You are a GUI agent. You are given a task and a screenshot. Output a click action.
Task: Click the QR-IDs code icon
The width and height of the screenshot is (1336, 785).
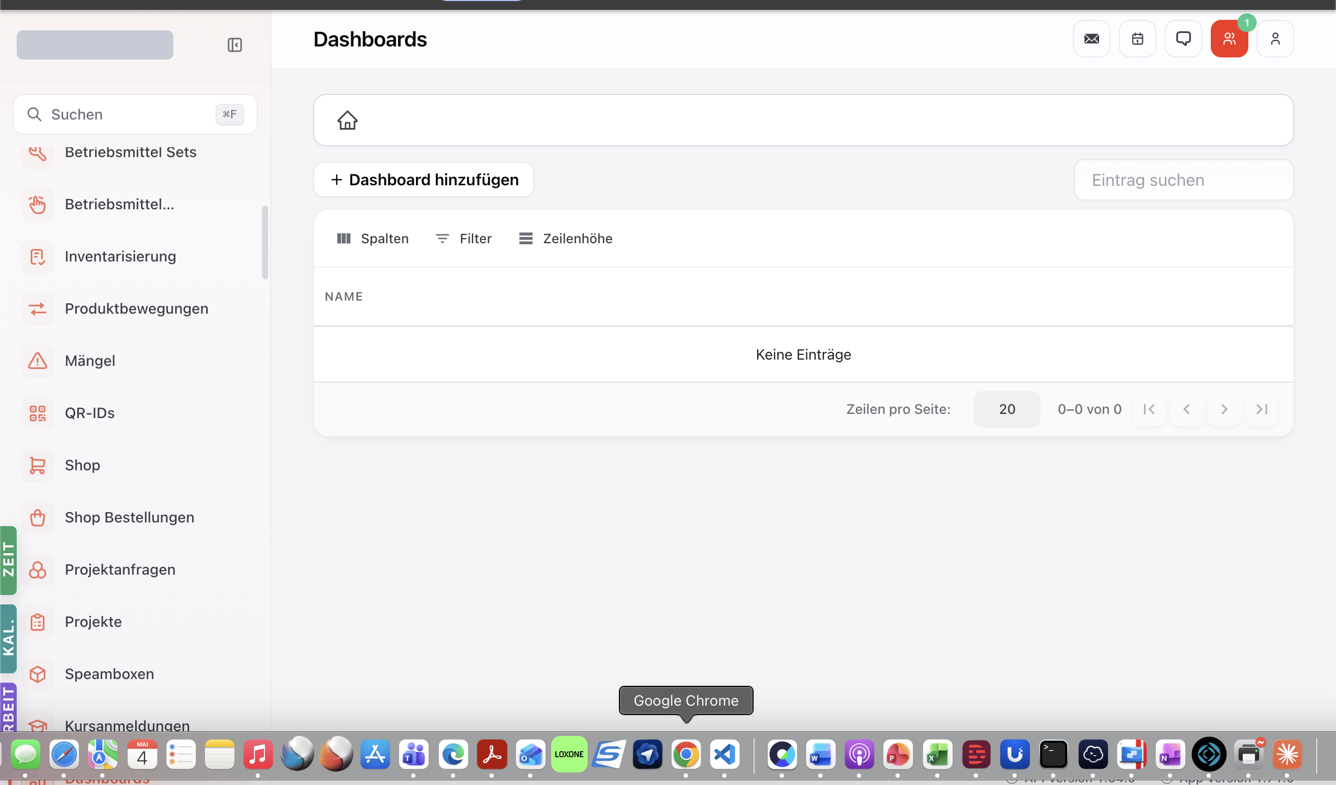[x=37, y=413]
